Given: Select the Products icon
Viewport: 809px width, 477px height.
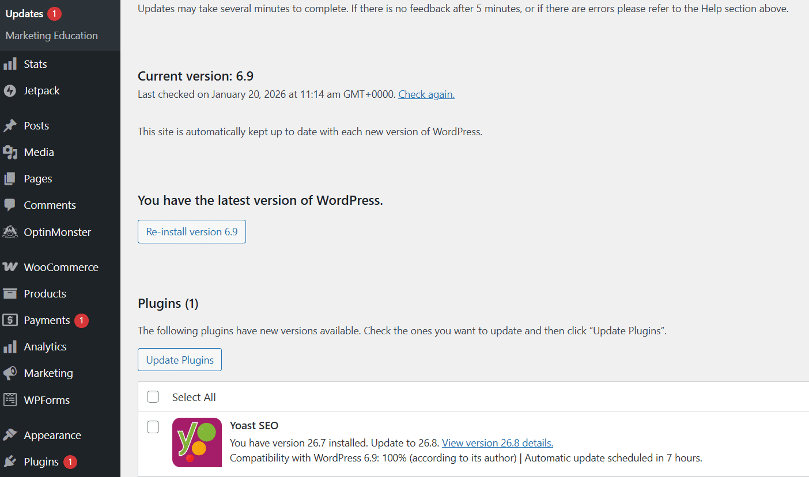Looking at the screenshot, I should tap(12, 293).
